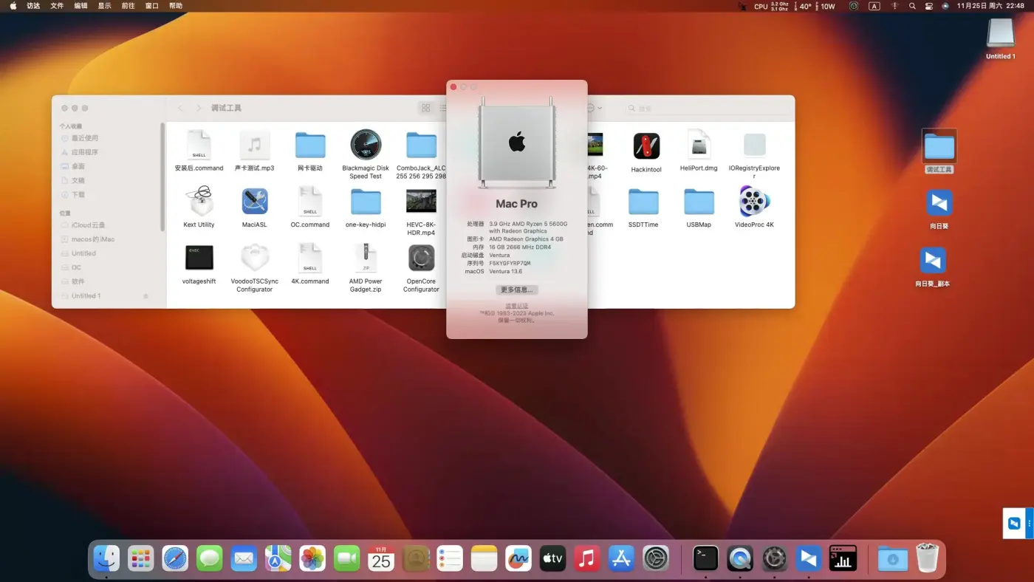This screenshot has width=1034, height=582.
Task: Open the 前往 menu
Action: coord(128,6)
